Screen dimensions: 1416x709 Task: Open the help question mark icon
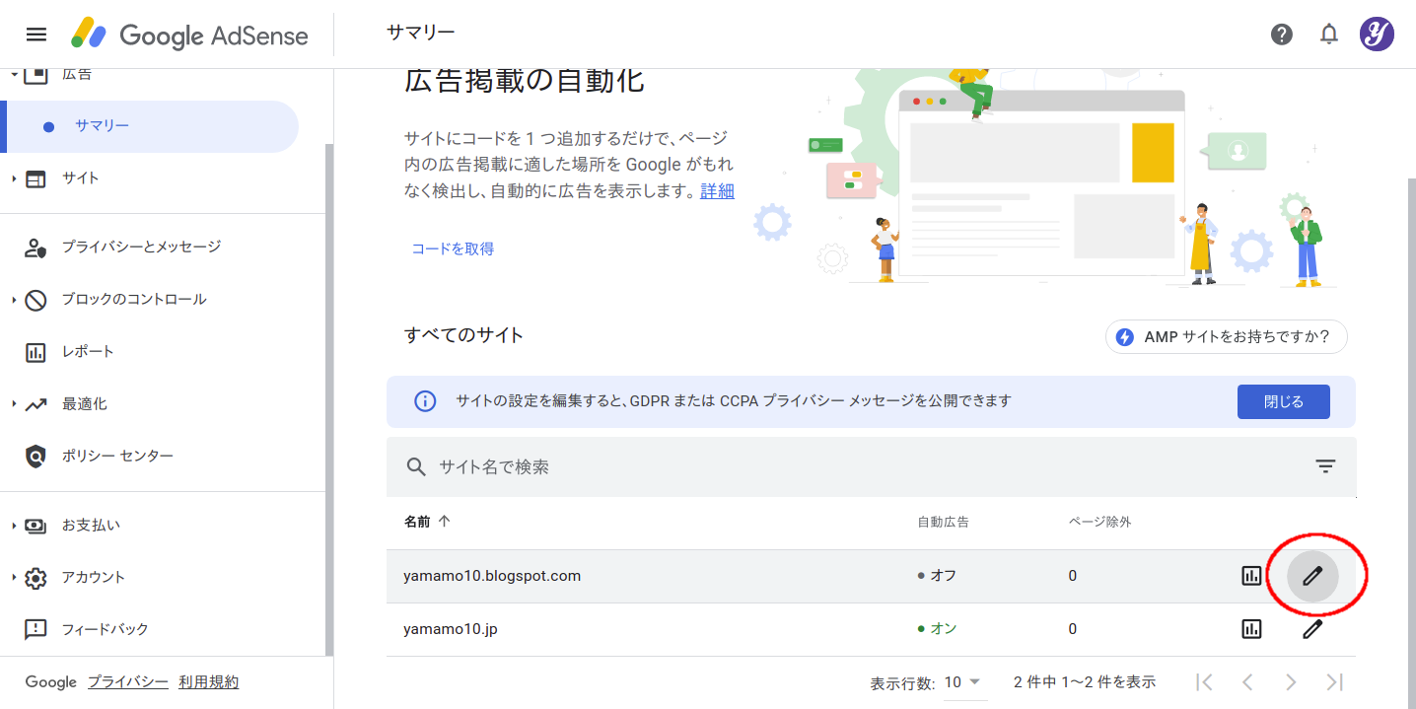point(1282,35)
